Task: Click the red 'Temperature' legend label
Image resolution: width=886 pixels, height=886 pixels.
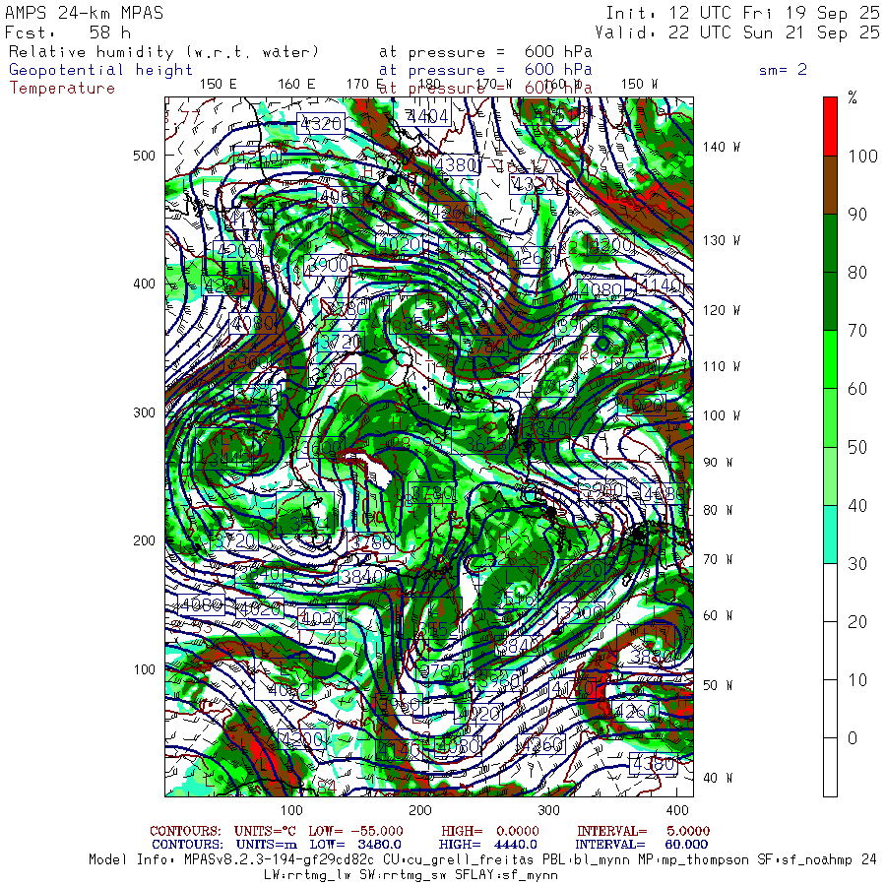Action: tap(62, 89)
